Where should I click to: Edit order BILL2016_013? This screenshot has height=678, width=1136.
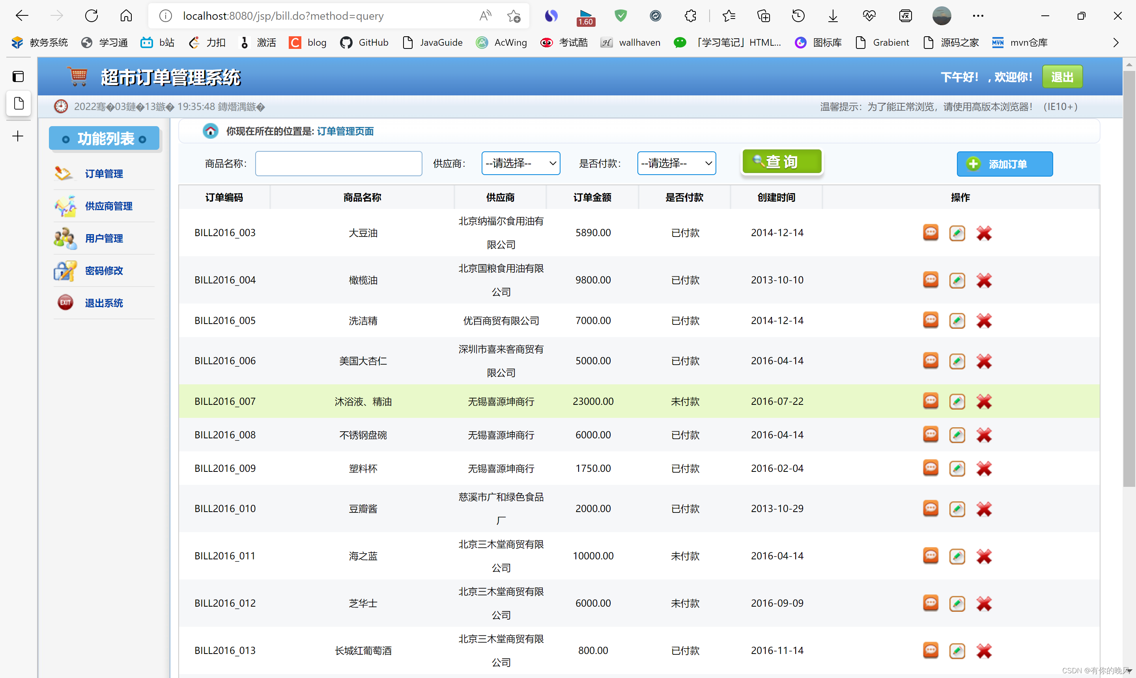pos(957,650)
